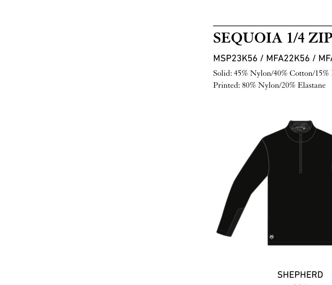Click the word Elastane in the Printed line

tap(312, 85)
